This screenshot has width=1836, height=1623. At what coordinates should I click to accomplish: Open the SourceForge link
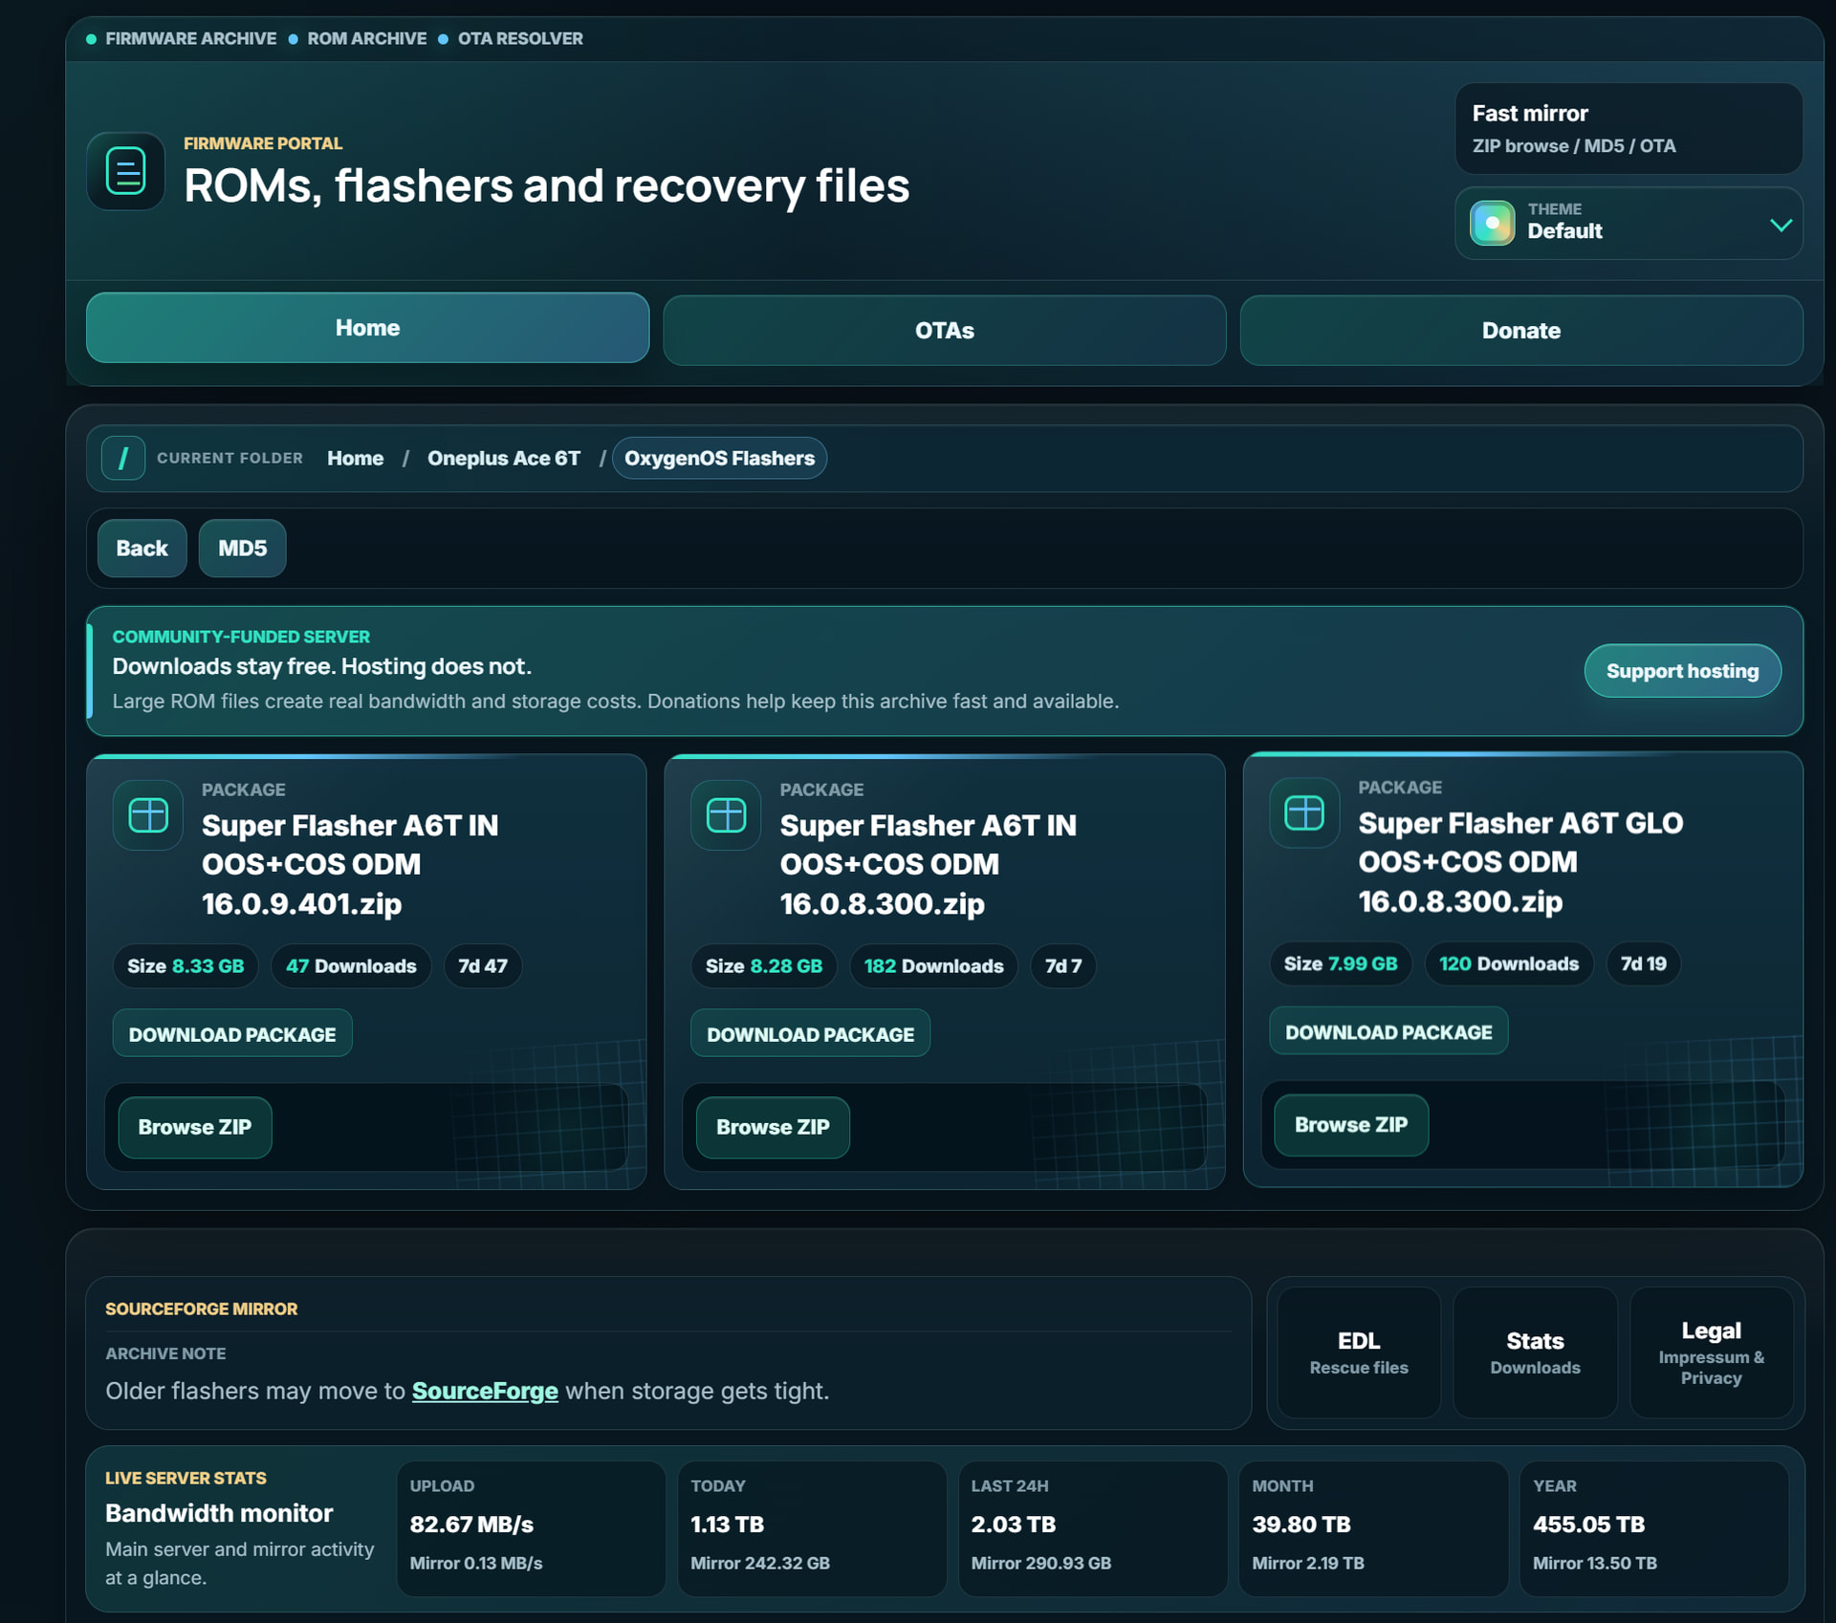click(485, 1391)
